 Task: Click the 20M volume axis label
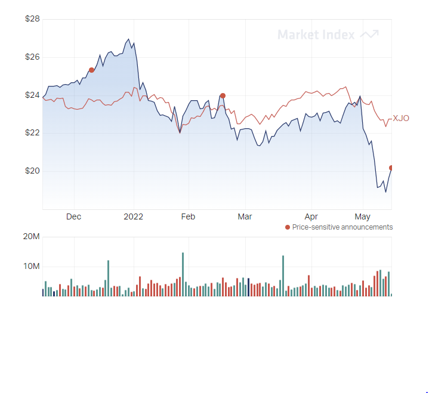click(31, 236)
